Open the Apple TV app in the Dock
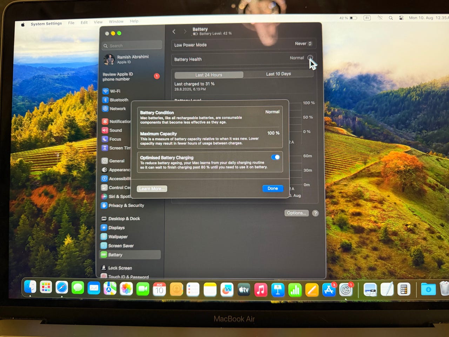 coord(244,290)
